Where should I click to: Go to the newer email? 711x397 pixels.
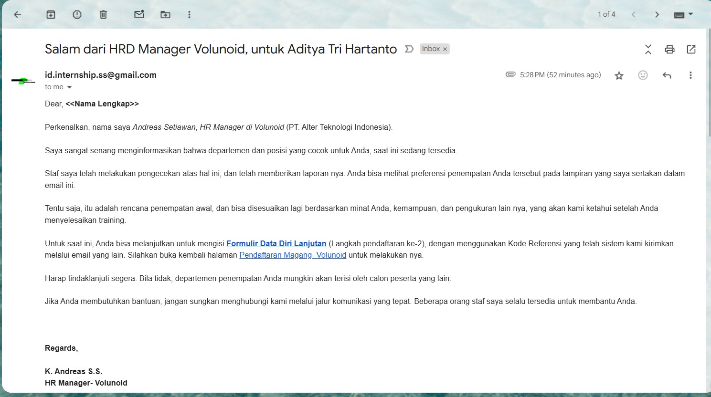tap(633, 15)
